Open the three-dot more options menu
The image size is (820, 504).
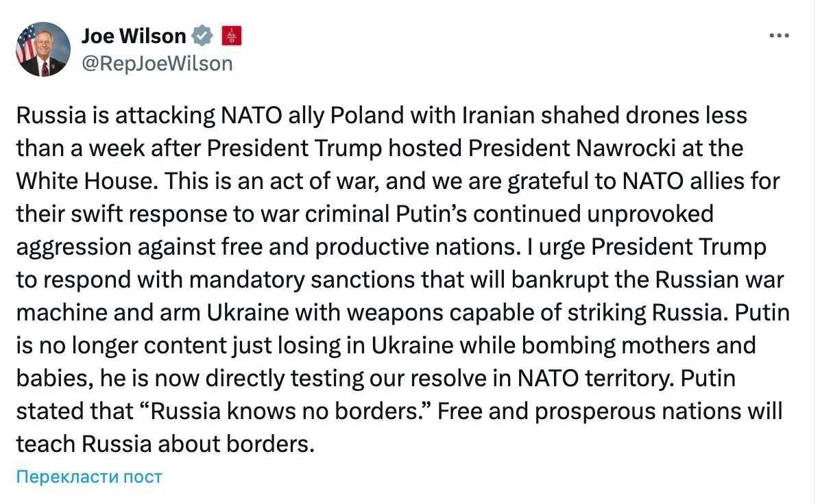(779, 36)
